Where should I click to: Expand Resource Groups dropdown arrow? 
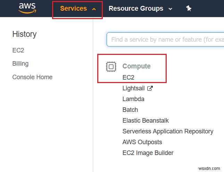[x=170, y=9]
